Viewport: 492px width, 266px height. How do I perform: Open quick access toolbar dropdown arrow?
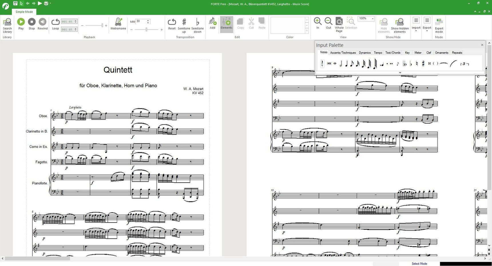pos(50,3)
